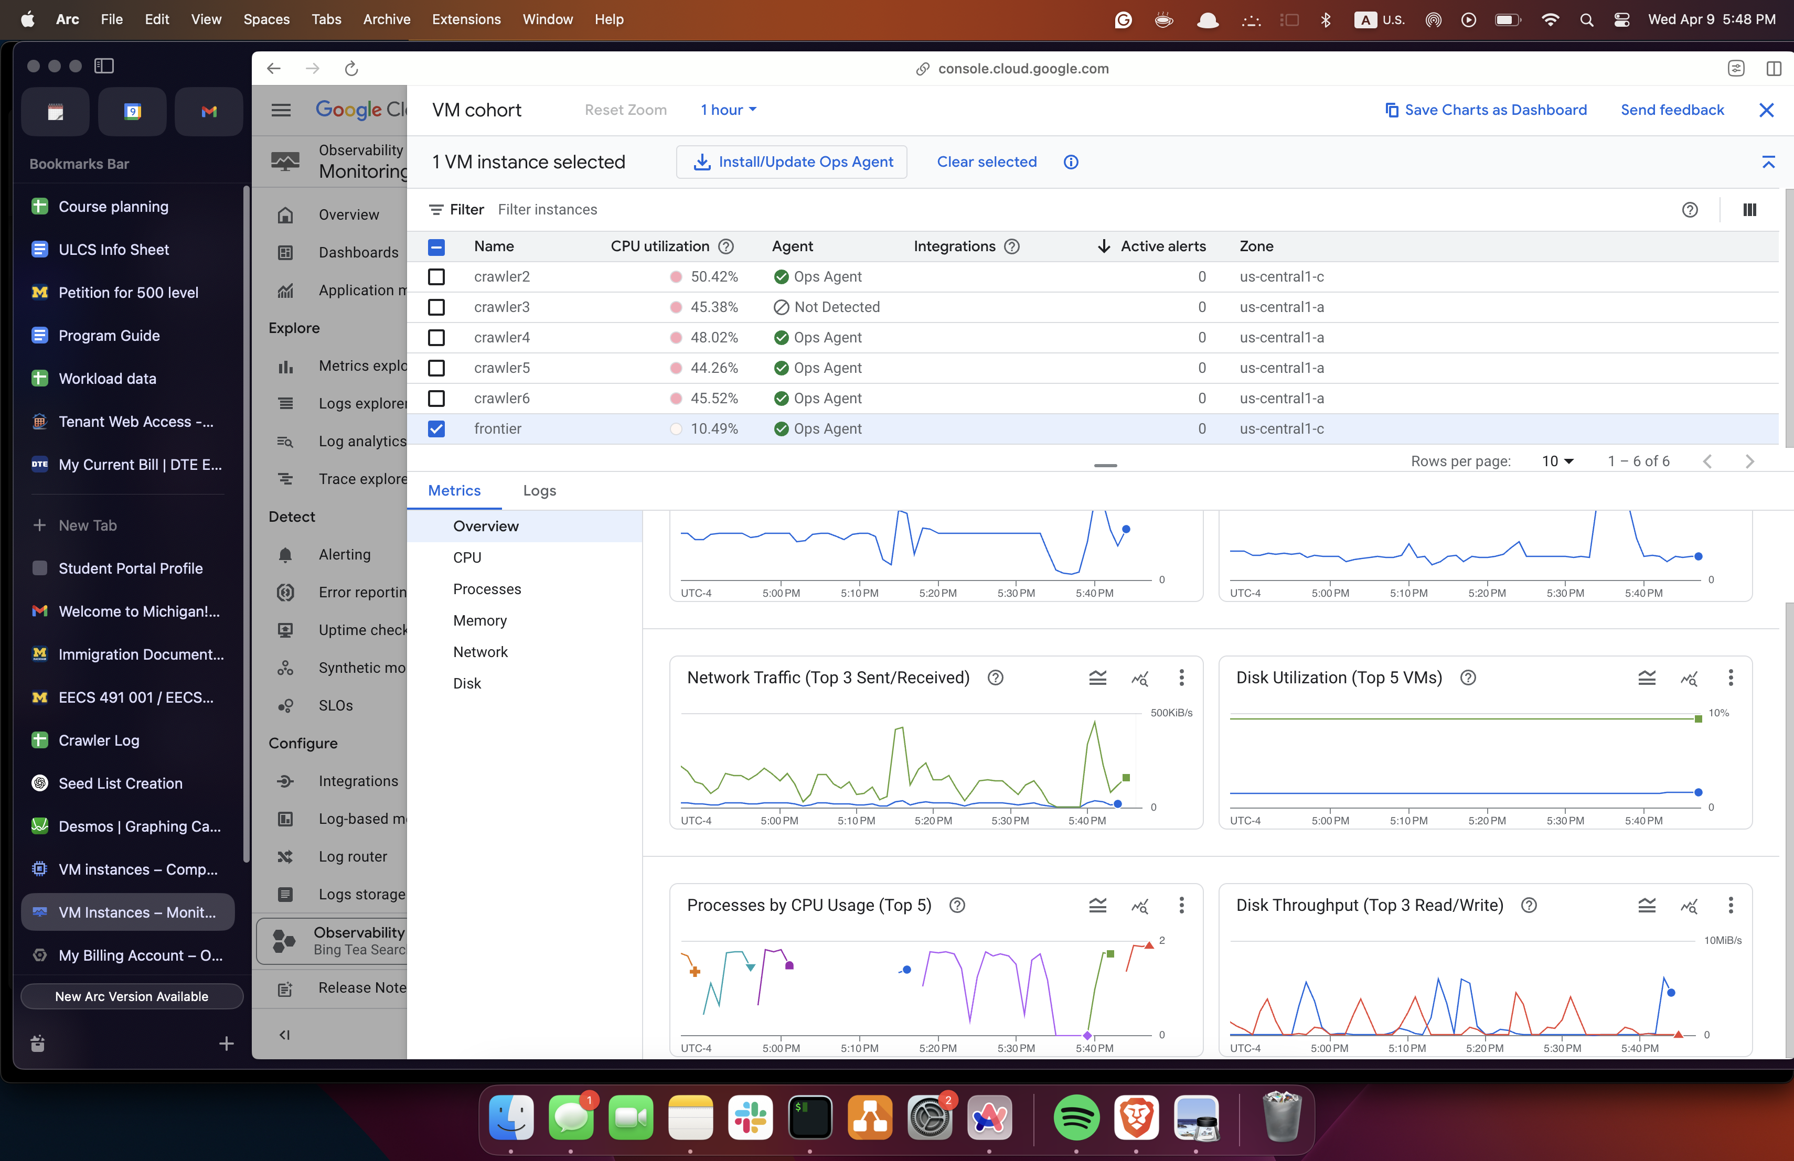Open the Archive menu in menu bar

pyautogui.click(x=386, y=19)
